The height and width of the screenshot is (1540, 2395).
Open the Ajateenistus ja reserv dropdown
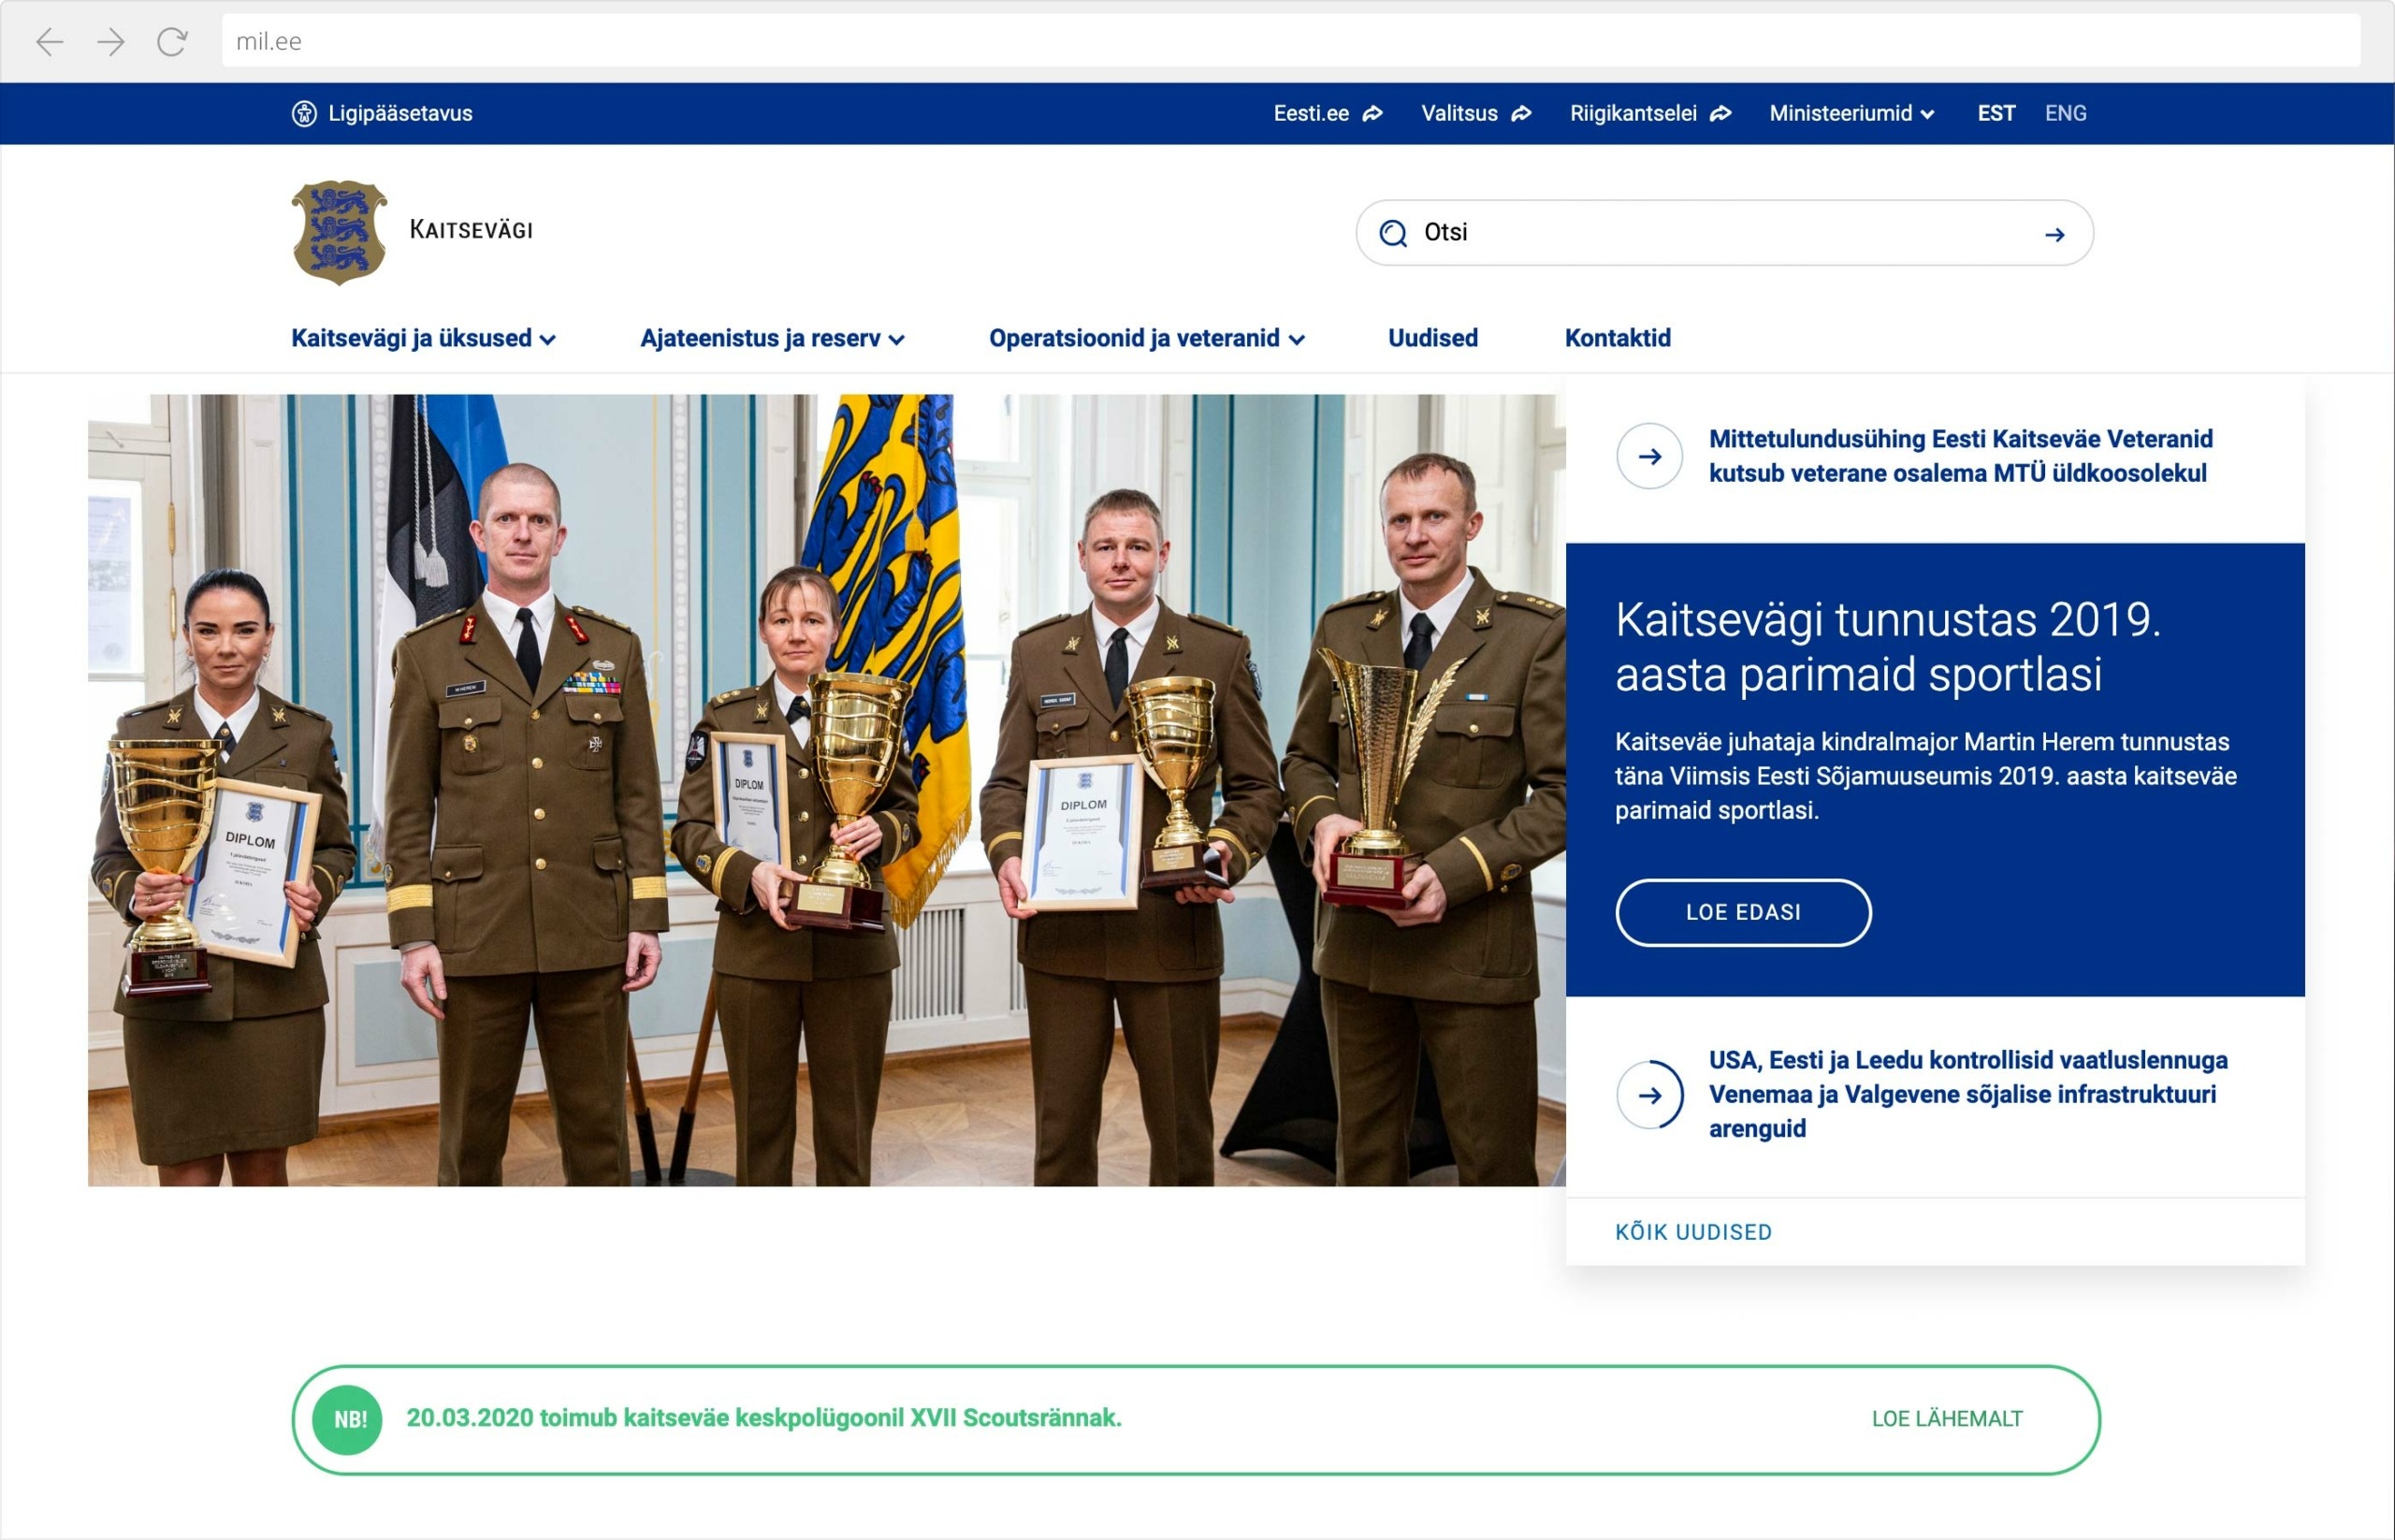(771, 338)
